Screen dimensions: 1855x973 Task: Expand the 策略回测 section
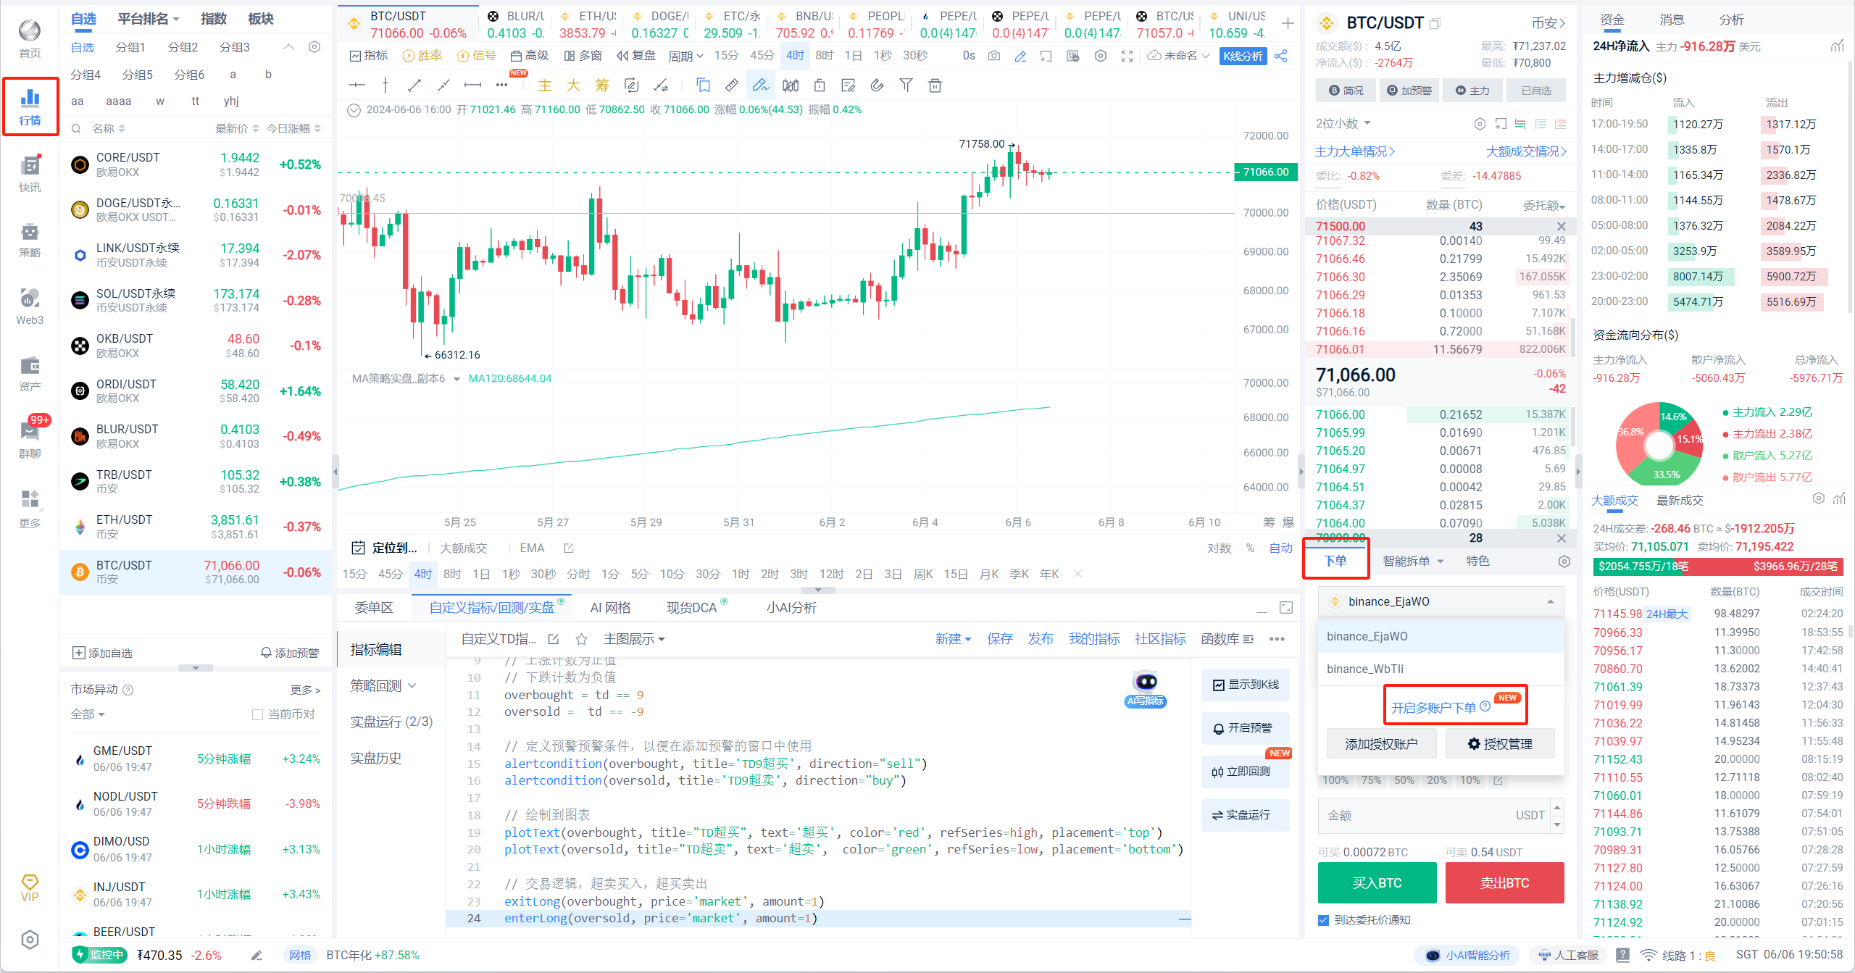[383, 685]
